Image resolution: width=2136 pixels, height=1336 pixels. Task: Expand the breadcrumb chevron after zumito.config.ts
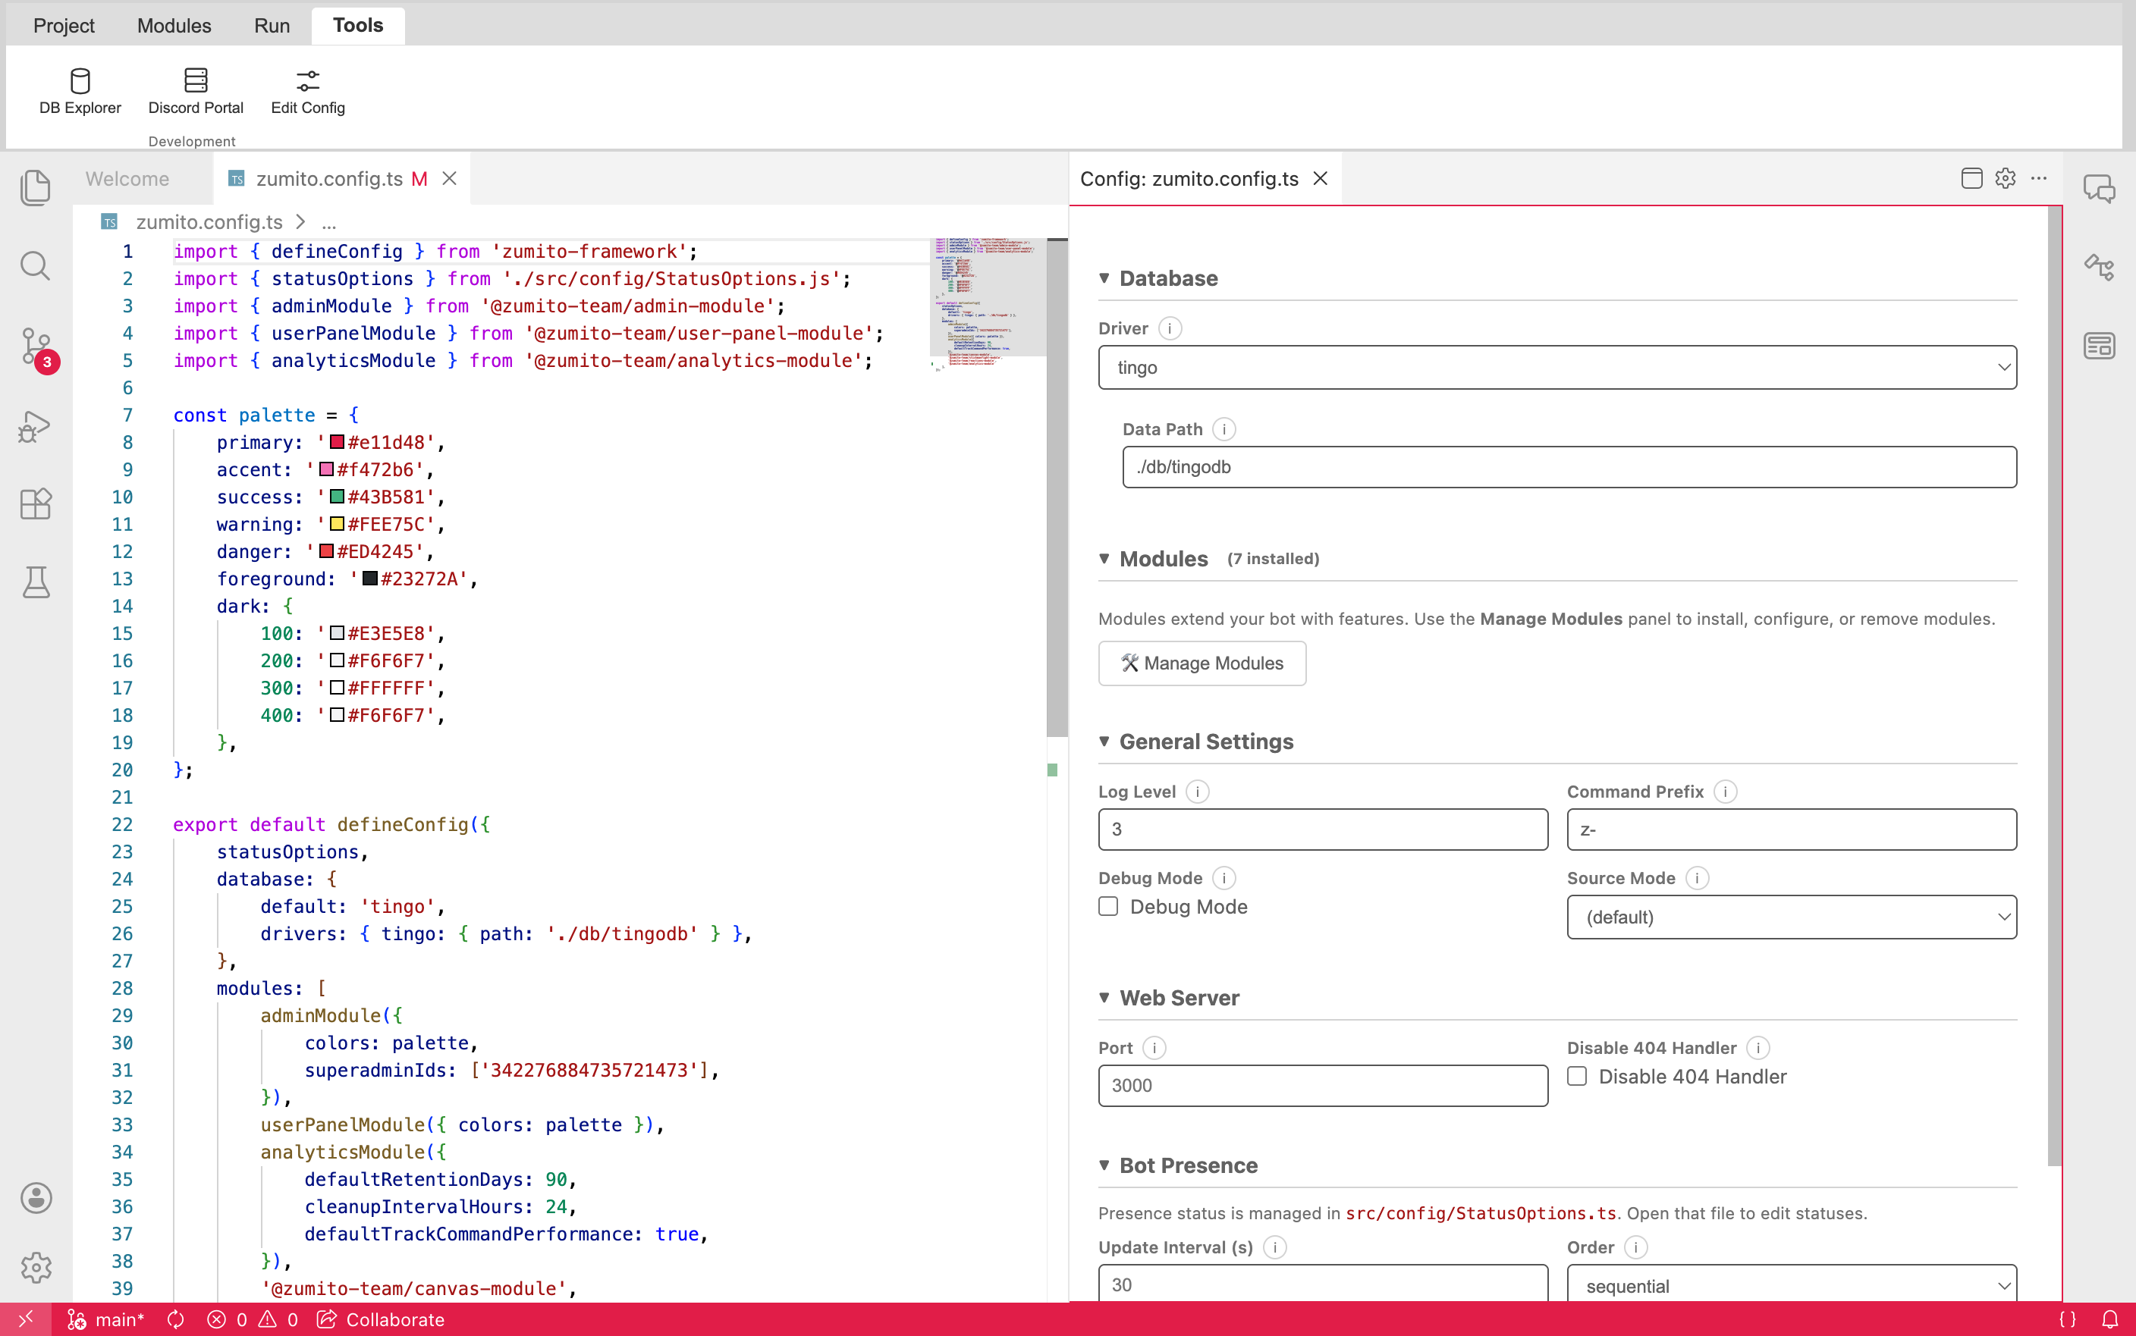pos(300,222)
